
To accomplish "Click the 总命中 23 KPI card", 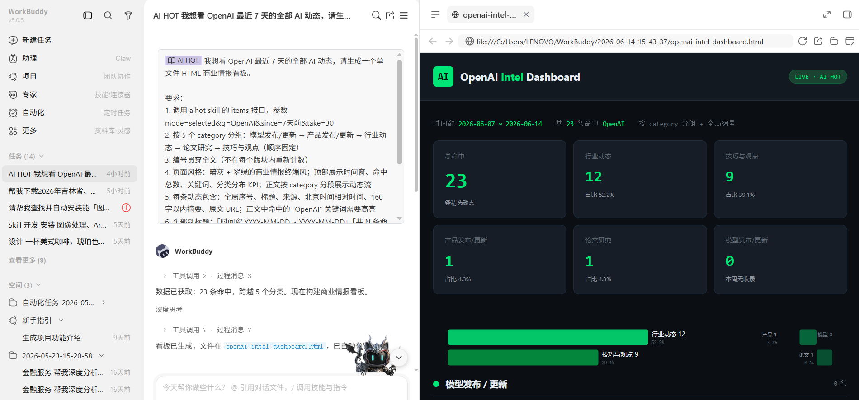I will [x=500, y=179].
